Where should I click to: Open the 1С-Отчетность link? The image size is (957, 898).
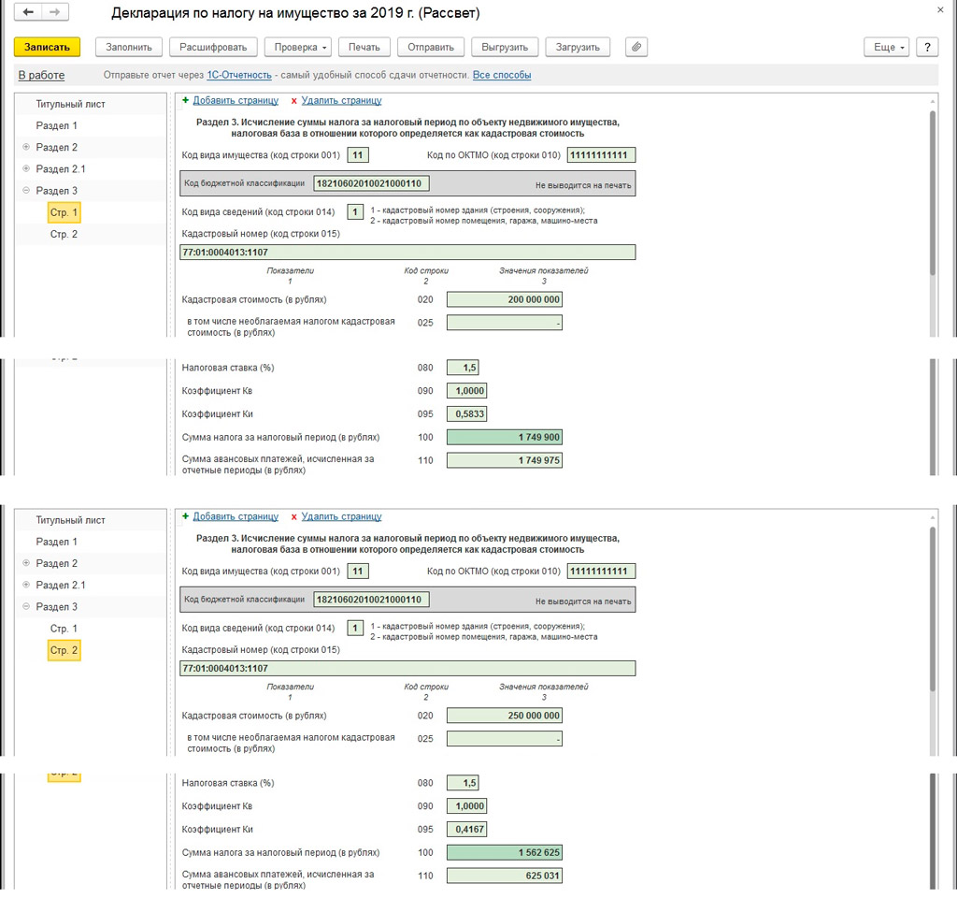click(x=239, y=75)
